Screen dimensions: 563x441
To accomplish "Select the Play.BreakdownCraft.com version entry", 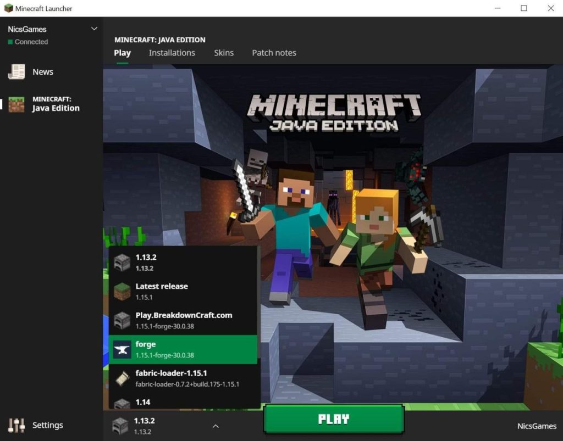I will [x=183, y=320].
